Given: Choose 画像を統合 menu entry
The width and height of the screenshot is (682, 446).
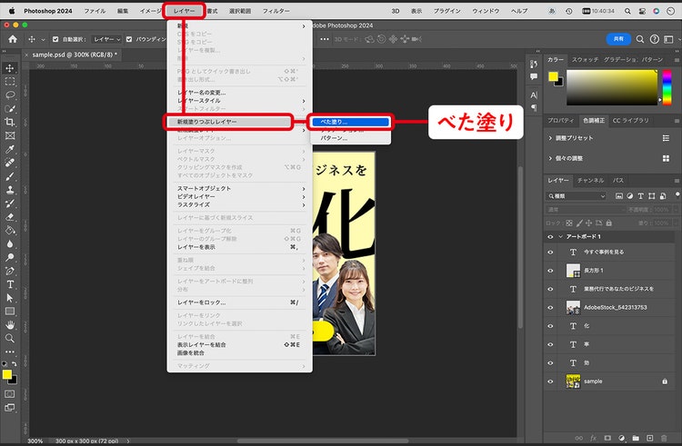Looking at the screenshot, I should pyautogui.click(x=240, y=353).
